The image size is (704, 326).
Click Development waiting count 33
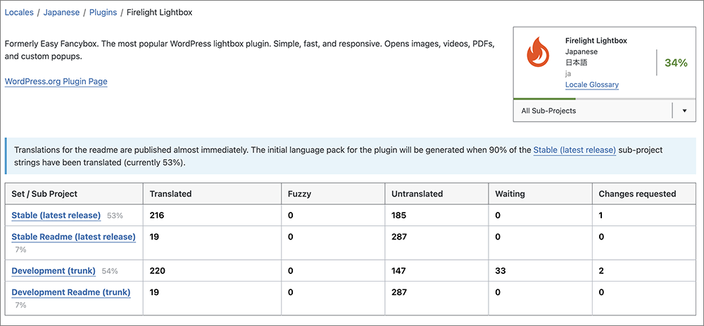pyautogui.click(x=500, y=270)
